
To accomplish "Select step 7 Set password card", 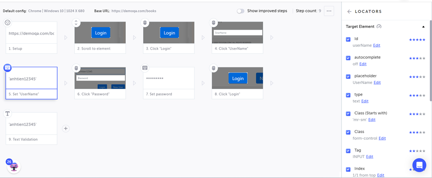I will coord(169,83).
